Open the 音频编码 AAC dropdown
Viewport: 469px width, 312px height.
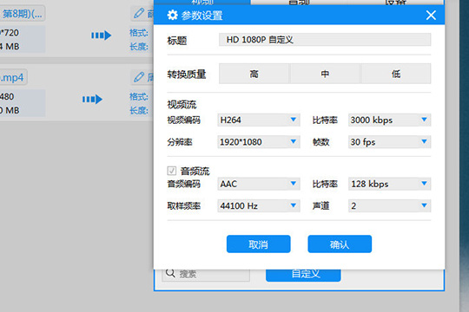(x=259, y=184)
